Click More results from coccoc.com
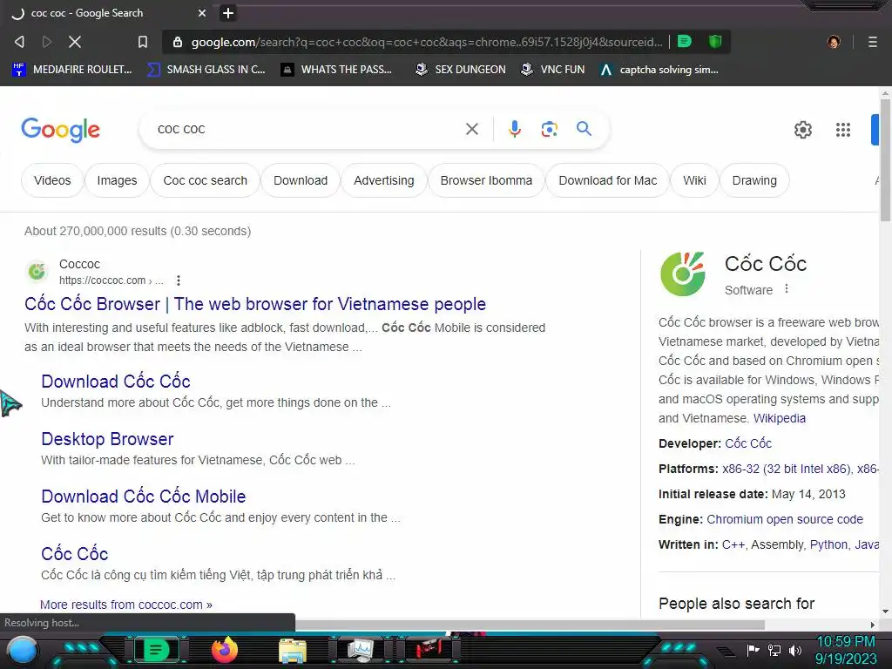 (x=125, y=605)
